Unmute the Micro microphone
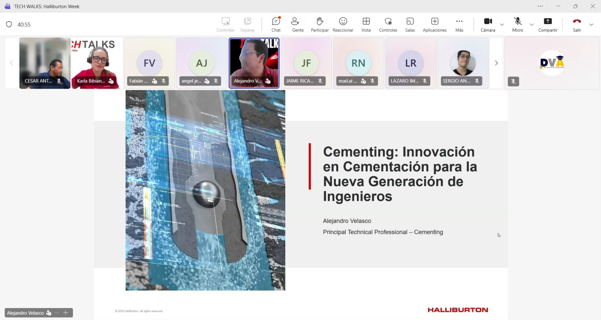Image resolution: width=601 pixels, height=320 pixels. pos(517,24)
